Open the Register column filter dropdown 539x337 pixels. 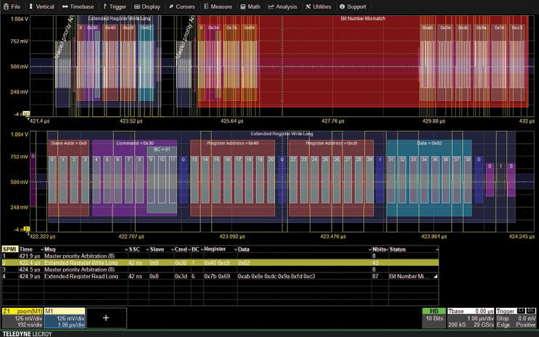[235, 250]
